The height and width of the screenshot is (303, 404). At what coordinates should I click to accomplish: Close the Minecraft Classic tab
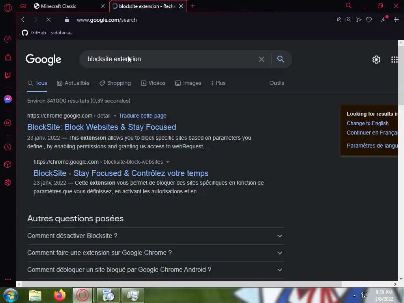click(x=103, y=6)
